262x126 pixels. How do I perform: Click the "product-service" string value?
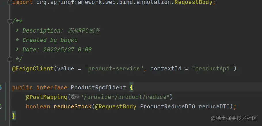[114, 68]
